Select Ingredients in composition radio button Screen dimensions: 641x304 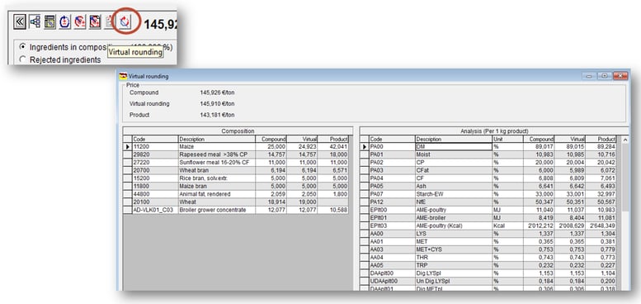click(x=22, y=47)
